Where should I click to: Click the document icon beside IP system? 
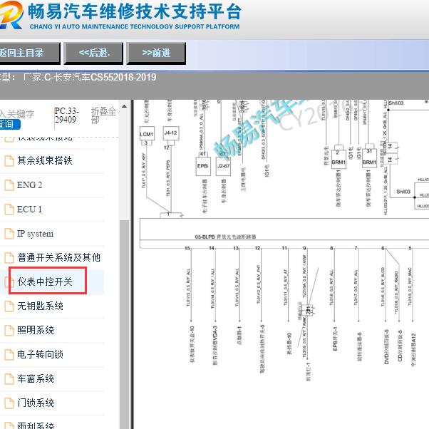click(x=9, y=234)
